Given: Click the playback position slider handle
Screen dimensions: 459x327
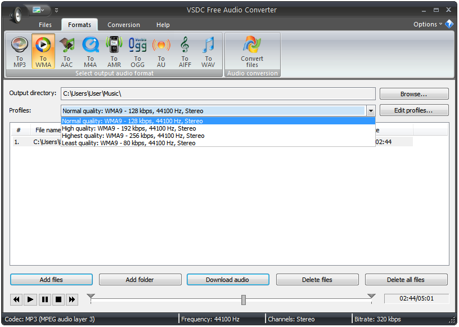Looking at the screenshot, I should (243, 300).
